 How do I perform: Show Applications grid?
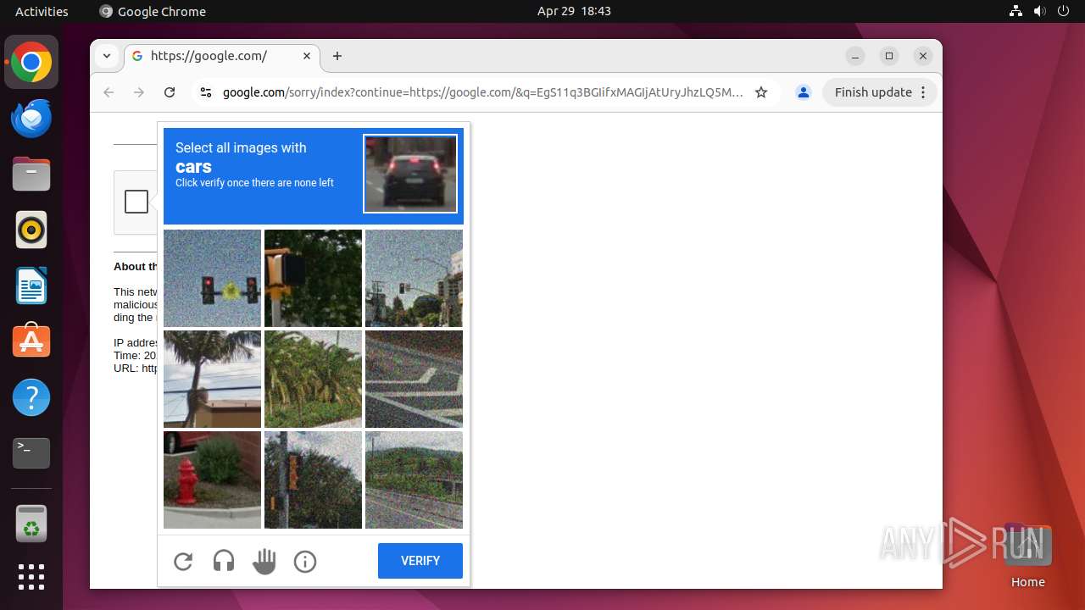[31, 577]
